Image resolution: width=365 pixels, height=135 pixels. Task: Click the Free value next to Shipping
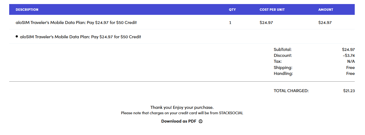(x=350, y=68)
